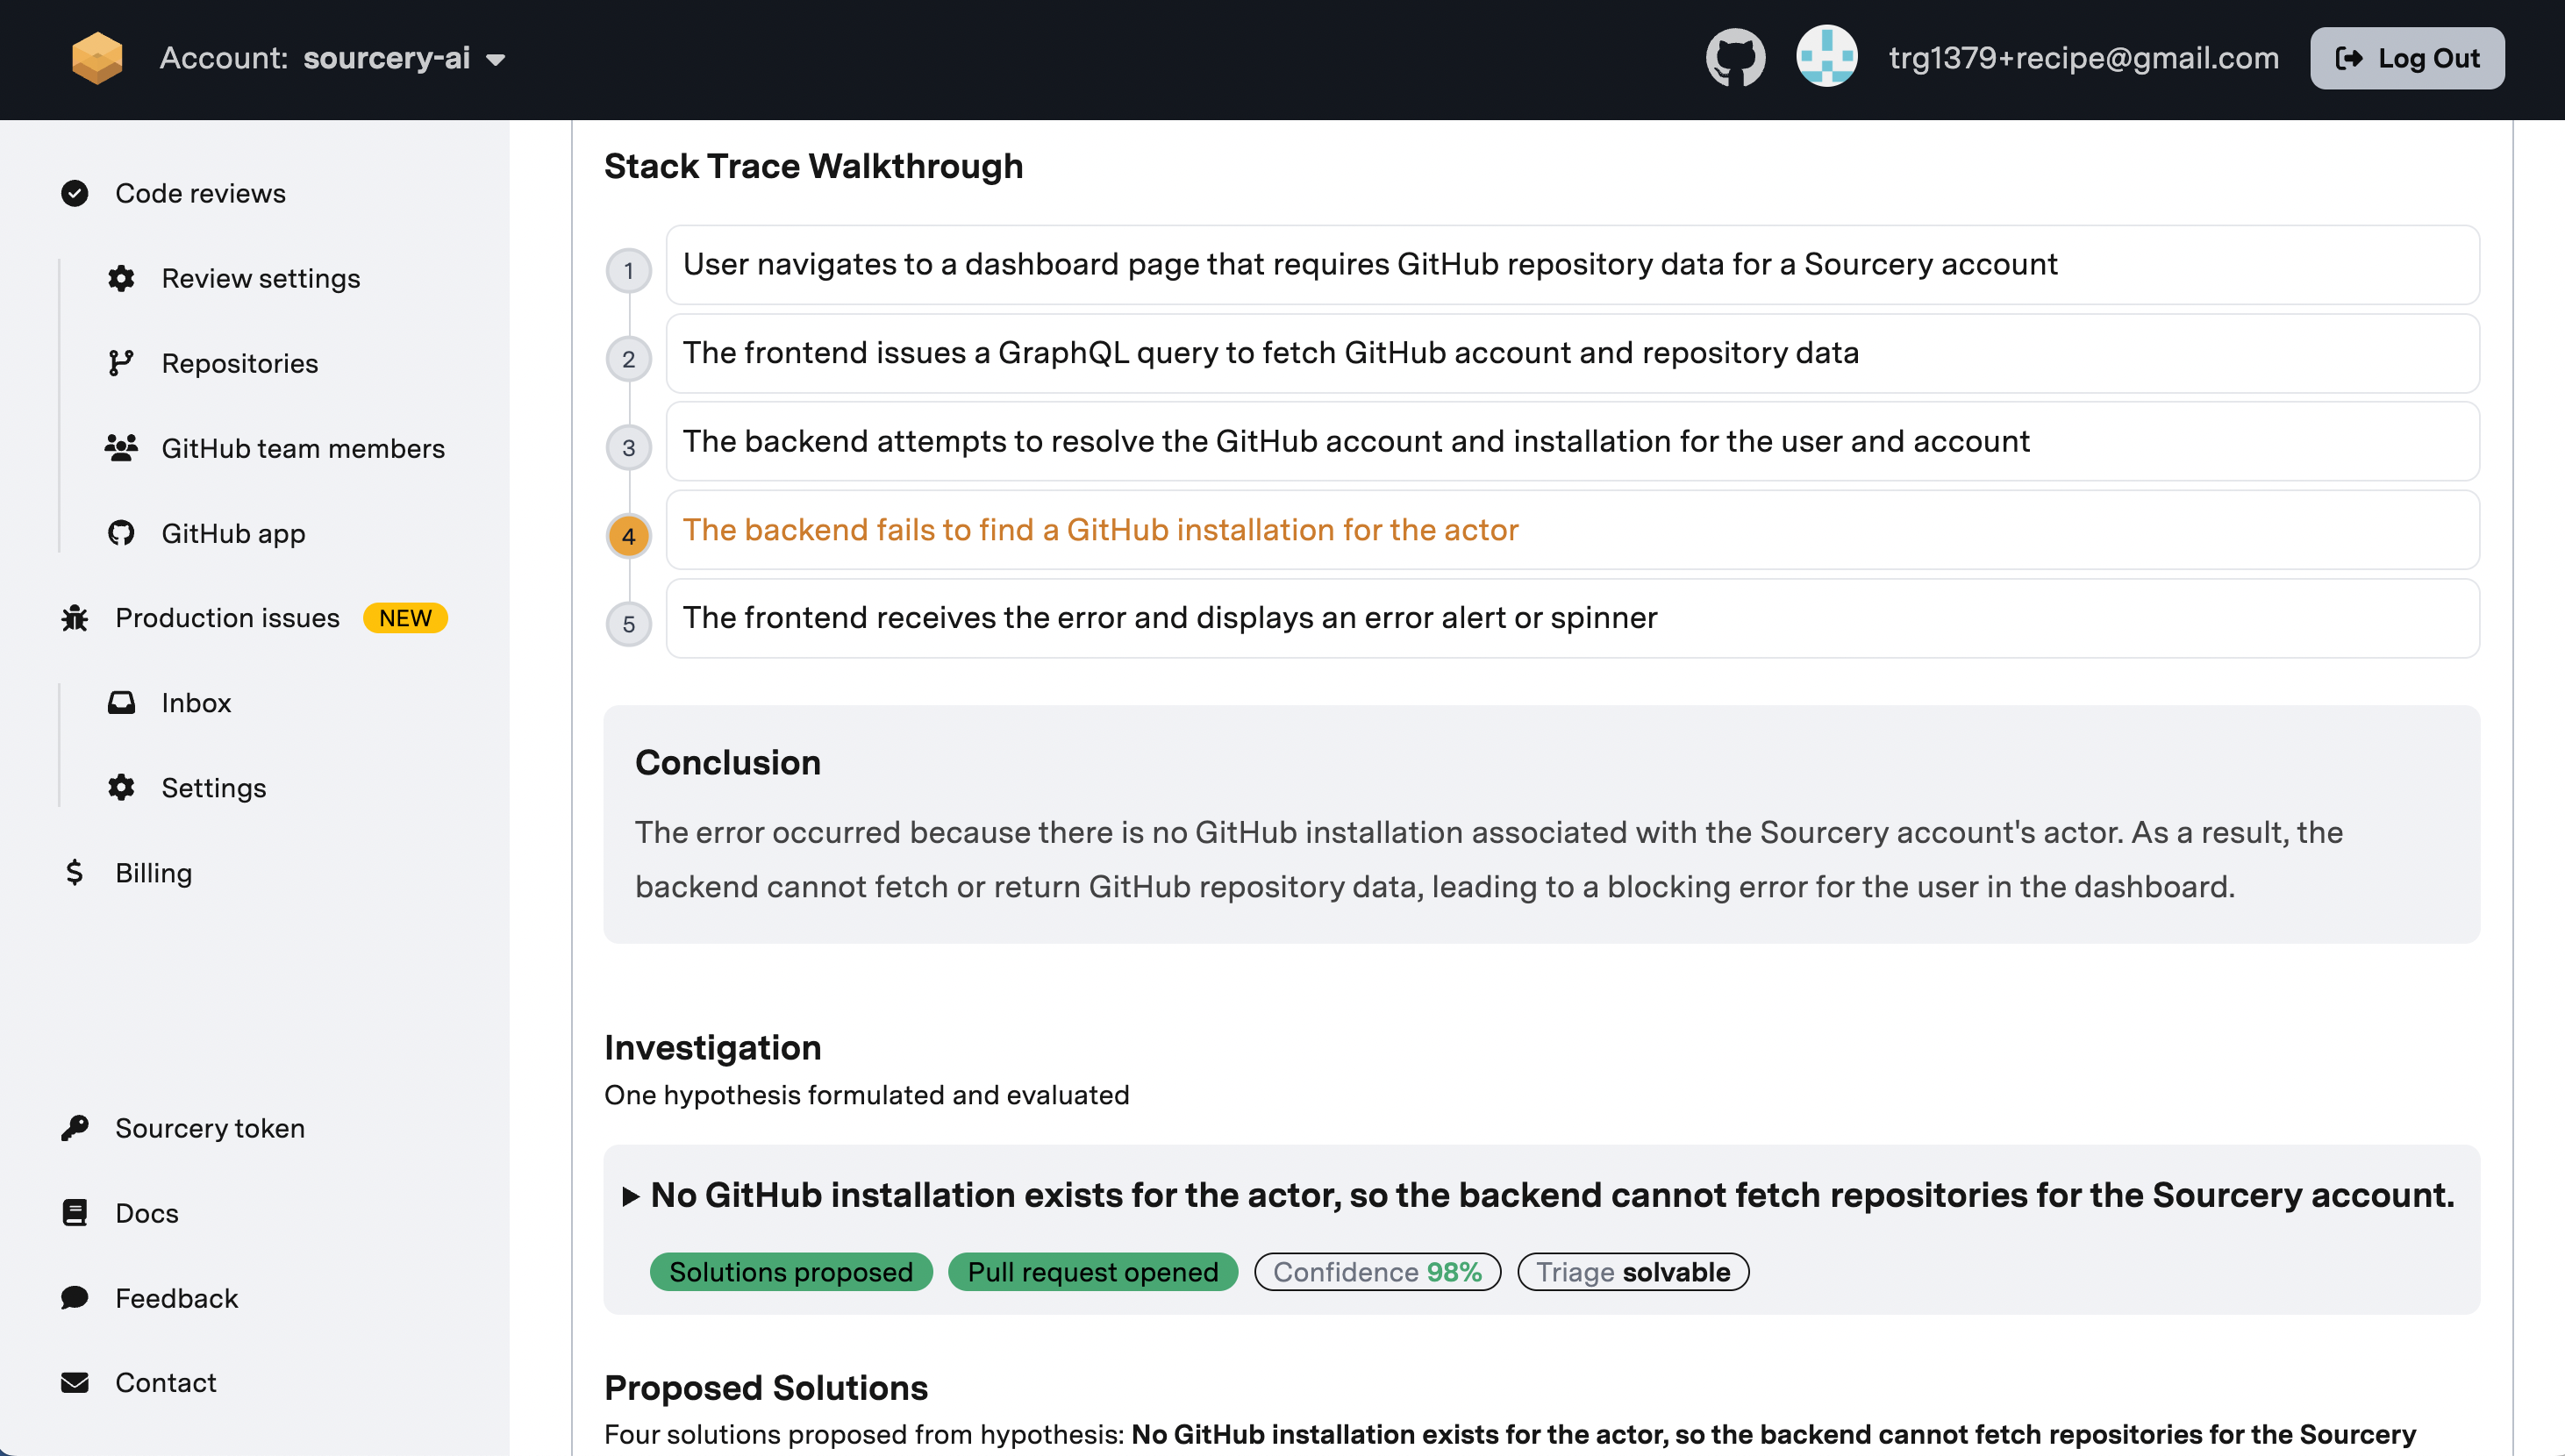Click the Sourcery token key icon
Image resolution: width=2565 pixels, height=1456 pixels.
coord(75,1128)
